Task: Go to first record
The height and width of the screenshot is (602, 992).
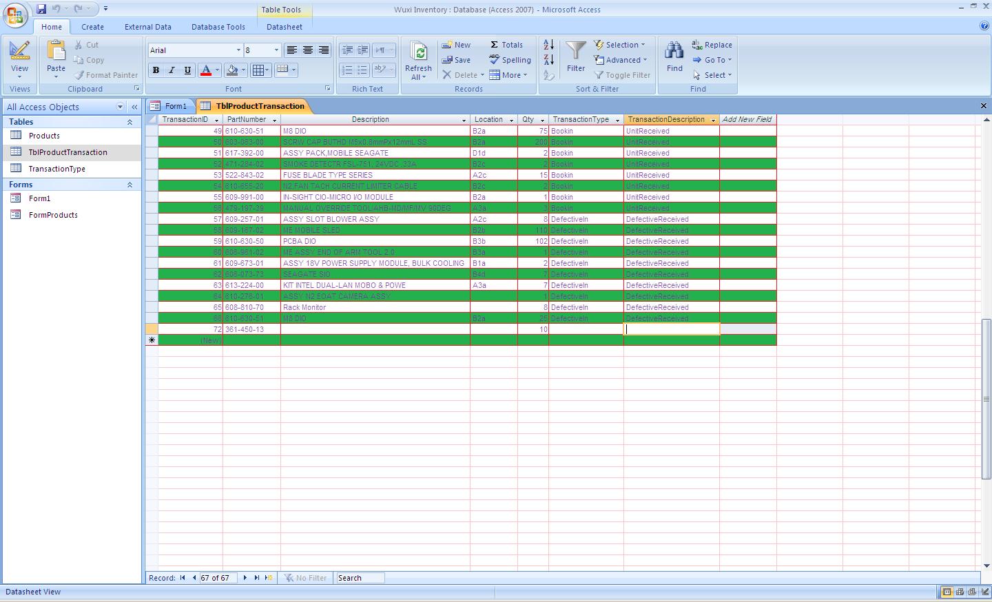Action: [183, 578]
